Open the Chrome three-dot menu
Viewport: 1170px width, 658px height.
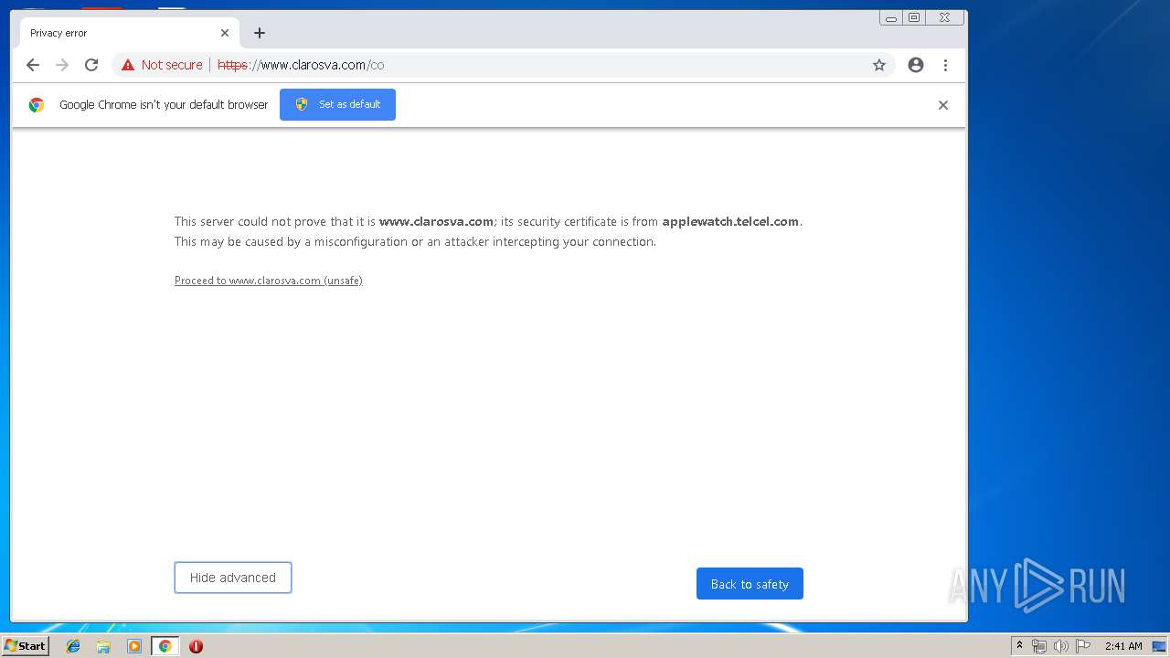tap(945, 65)
